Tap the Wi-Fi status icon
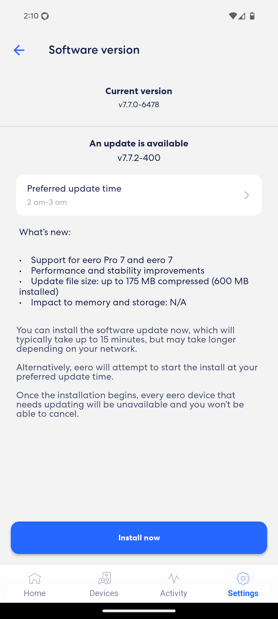 (x=232, y=16)
